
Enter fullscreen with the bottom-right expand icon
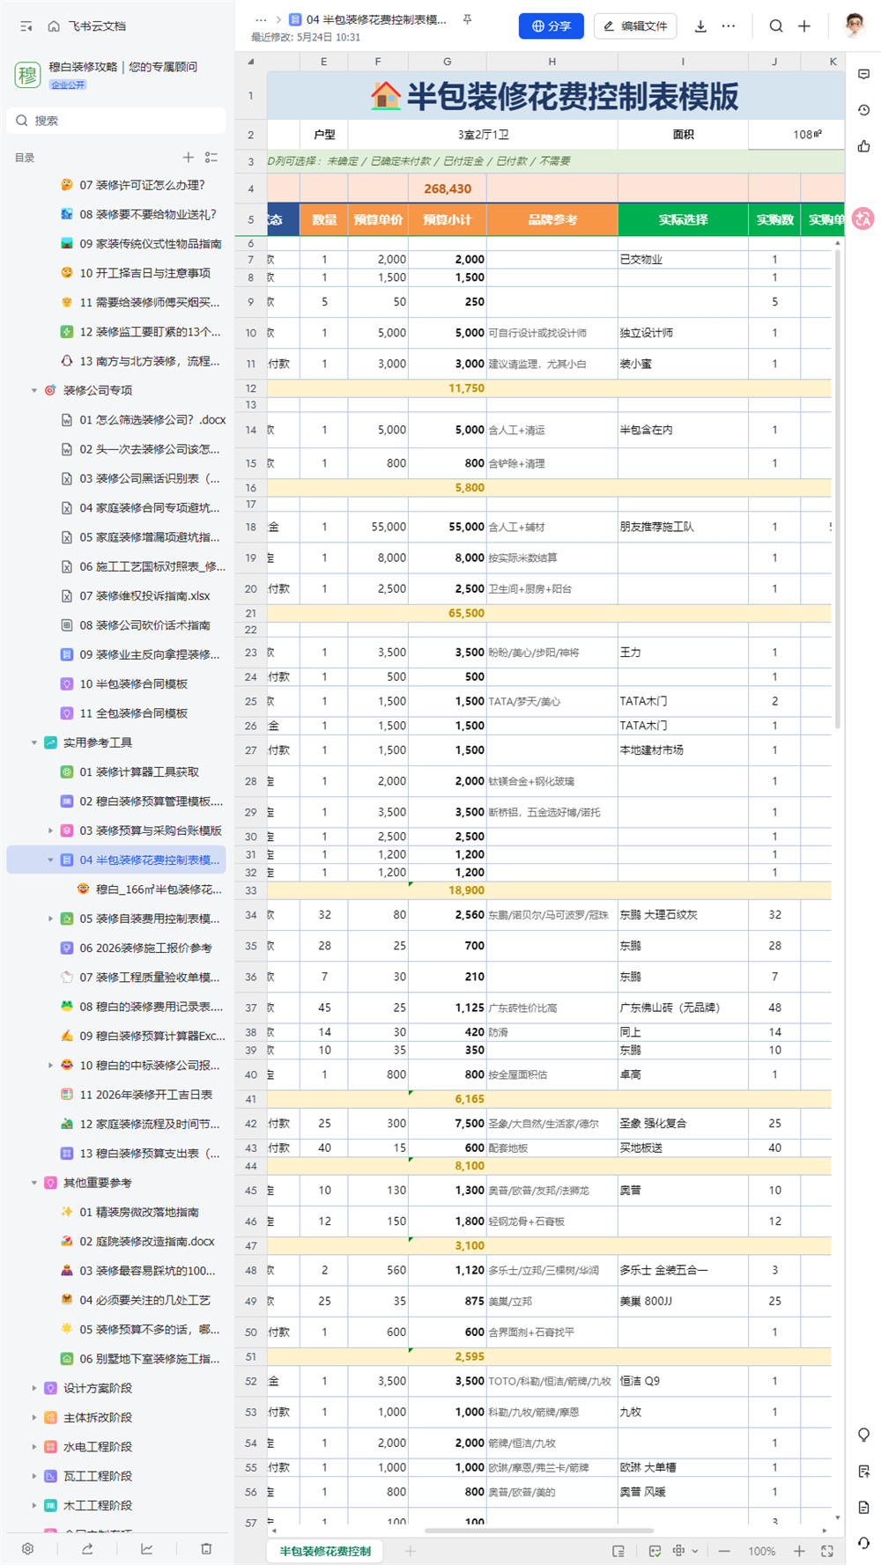coord(827,1551)
